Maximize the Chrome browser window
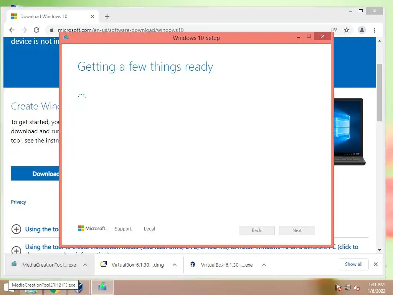 click(361, 11)
